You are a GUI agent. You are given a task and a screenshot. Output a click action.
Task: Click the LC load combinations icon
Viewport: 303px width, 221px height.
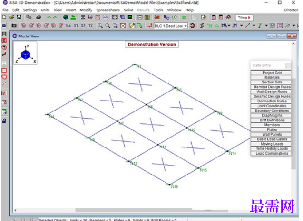[174, 18]
